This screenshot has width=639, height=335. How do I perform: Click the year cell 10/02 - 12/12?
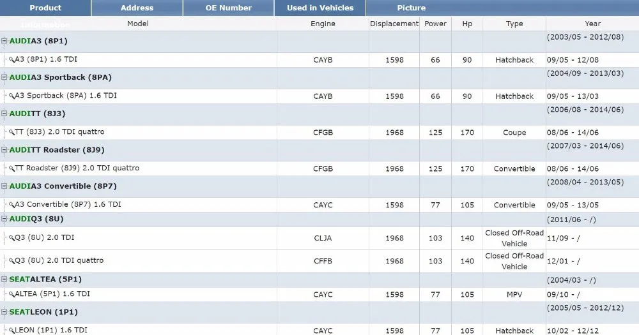573,331
